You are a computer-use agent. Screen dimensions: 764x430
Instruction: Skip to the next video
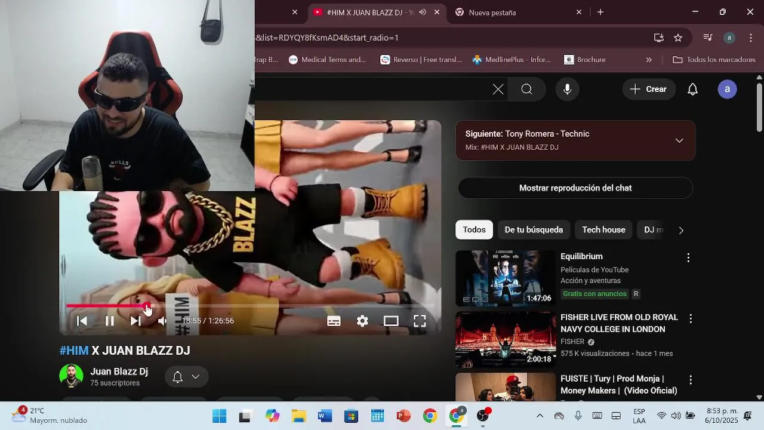click(x=135, y=321)
